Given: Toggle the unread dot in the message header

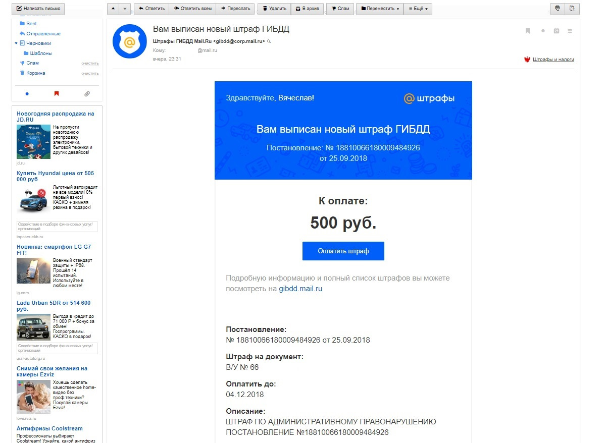Looking at the screenshot, I should (543, 31).
